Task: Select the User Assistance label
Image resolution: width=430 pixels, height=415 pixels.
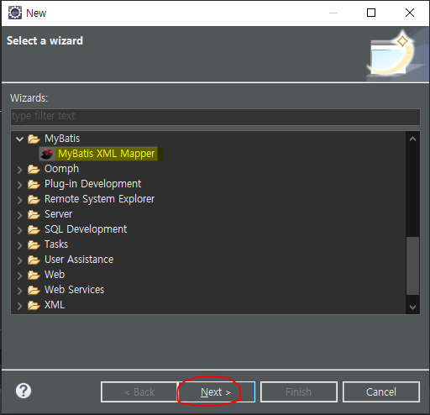Action: click(79, 260)
